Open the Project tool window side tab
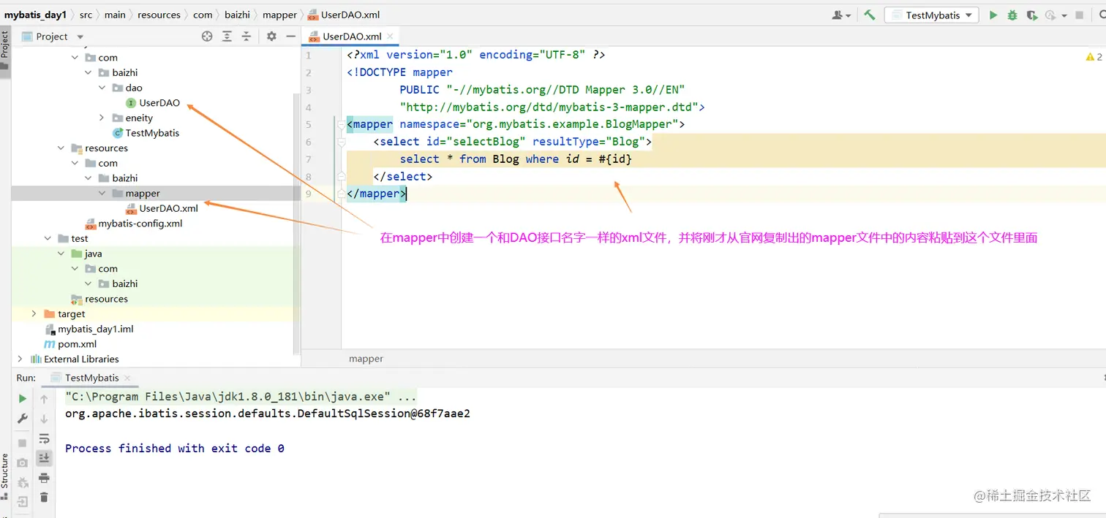 coord(4,51)
